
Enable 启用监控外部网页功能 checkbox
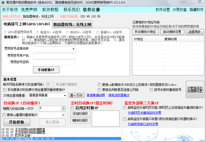[x=125, y=108]
